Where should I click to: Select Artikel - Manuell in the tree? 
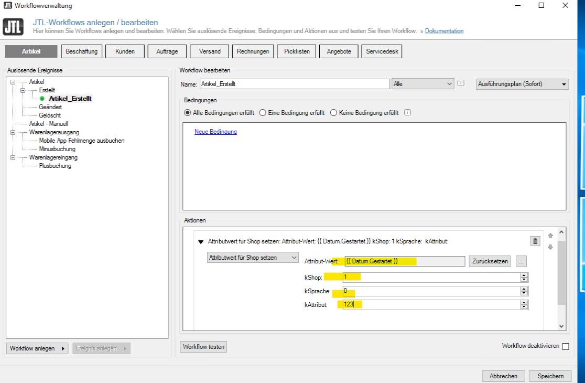coord(49,124)
